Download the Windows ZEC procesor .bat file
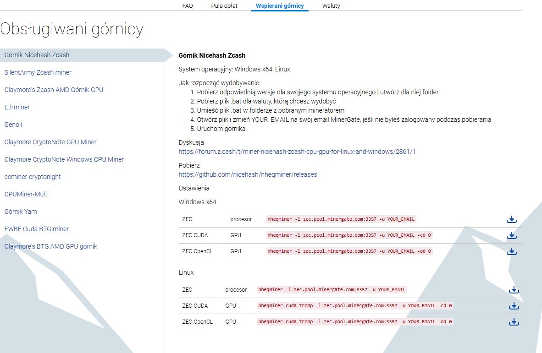The width and height of the screenshot is (542, 353). tap(512, 219)
